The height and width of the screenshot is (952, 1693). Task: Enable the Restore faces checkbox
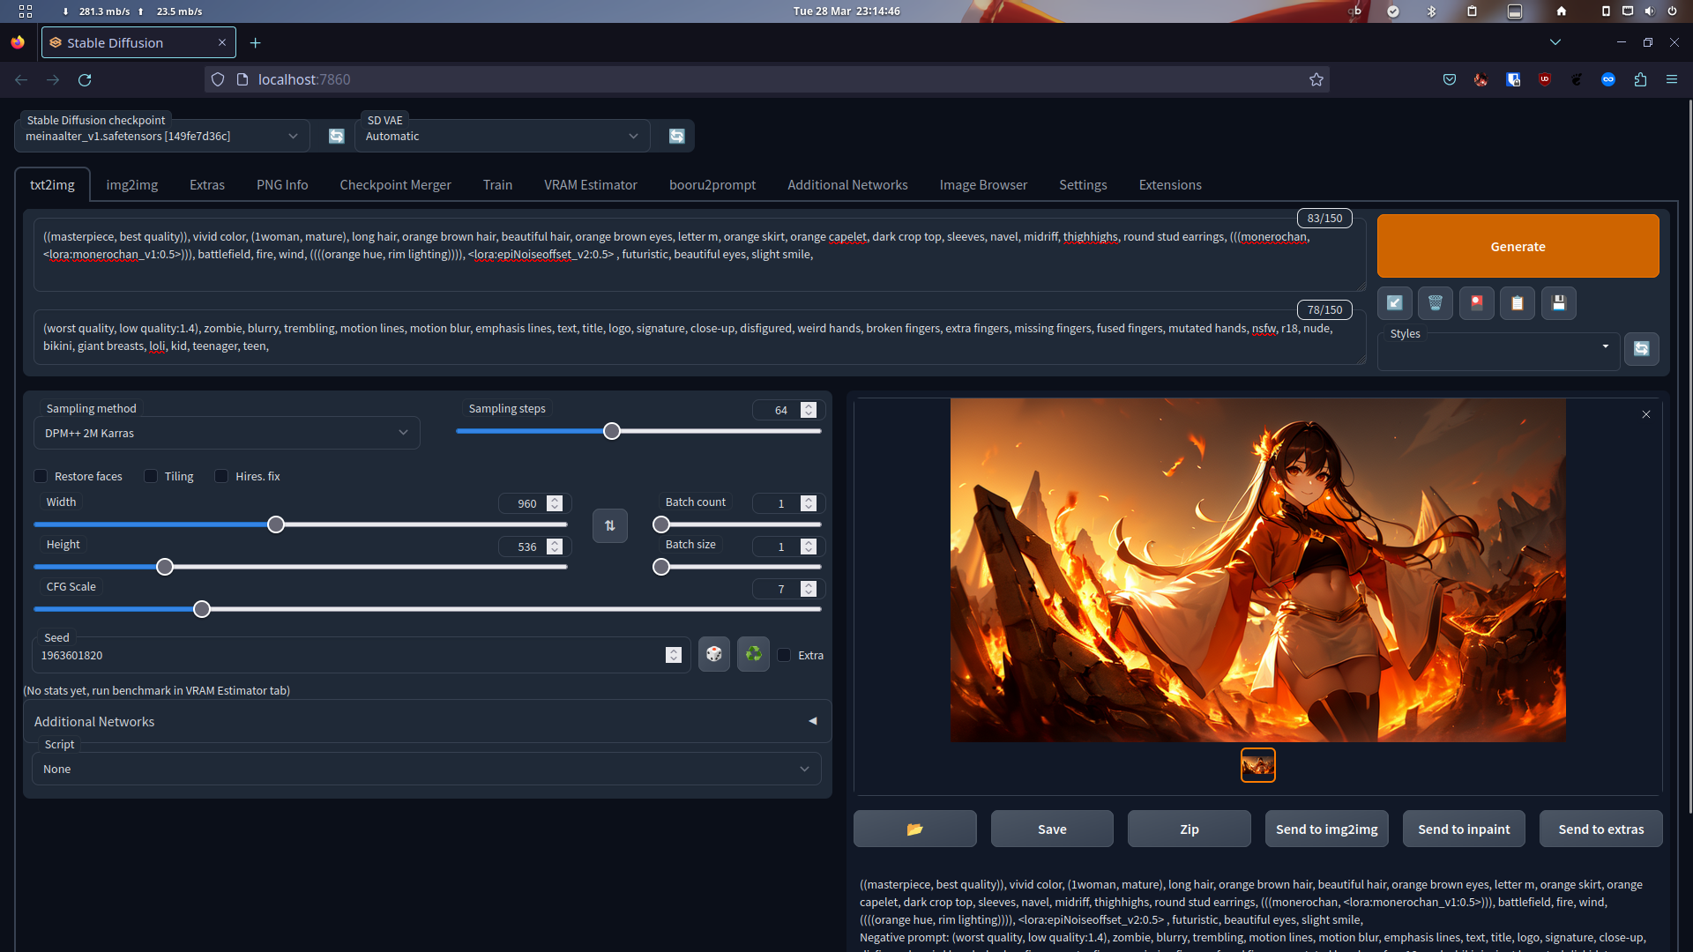(41, 476)
